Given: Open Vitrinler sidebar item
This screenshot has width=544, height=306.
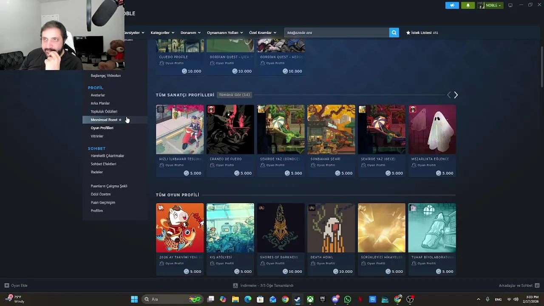Looking at the screenshot, I should pos(97,136).
